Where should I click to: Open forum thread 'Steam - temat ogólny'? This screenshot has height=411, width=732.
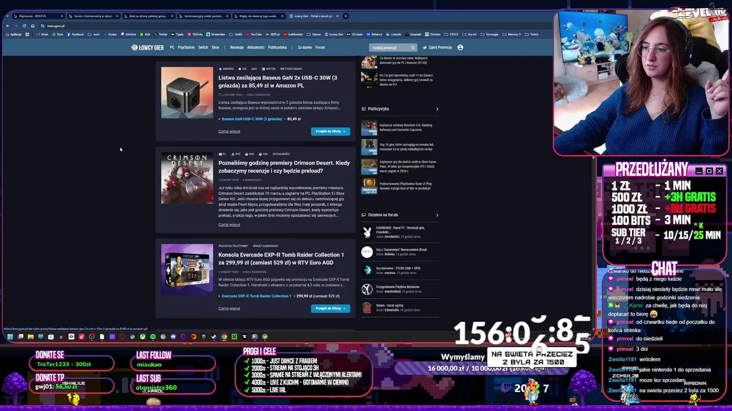click(390, 305)
